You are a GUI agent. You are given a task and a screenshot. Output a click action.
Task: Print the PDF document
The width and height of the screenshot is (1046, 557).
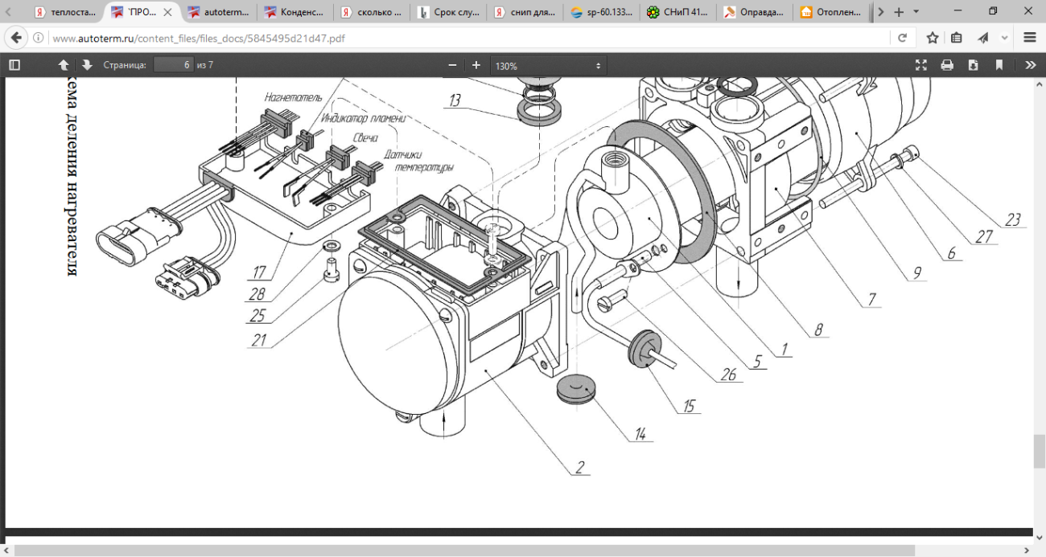pyautogui.click(x=947, y=65)
